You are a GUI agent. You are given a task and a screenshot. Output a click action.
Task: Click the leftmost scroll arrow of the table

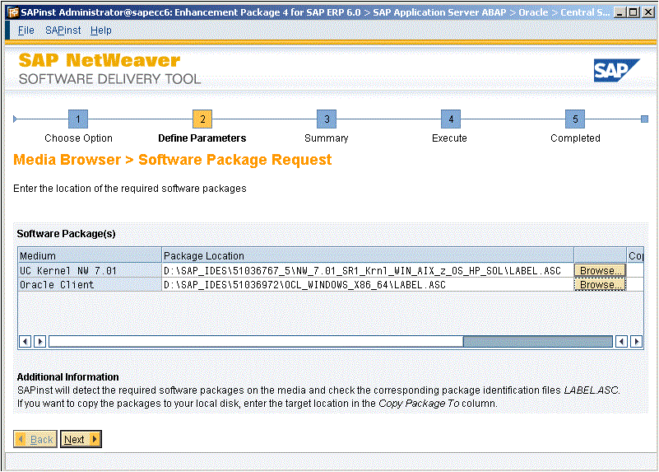pyautogui.click(x=26, y=341)
